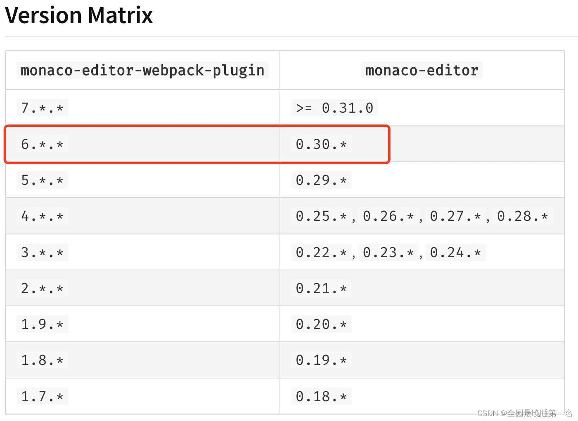Viewport: 578px width, 421px height.
Task: Select the monaco-editor column header
Action: pyautogui.click(x=422, y=70)
